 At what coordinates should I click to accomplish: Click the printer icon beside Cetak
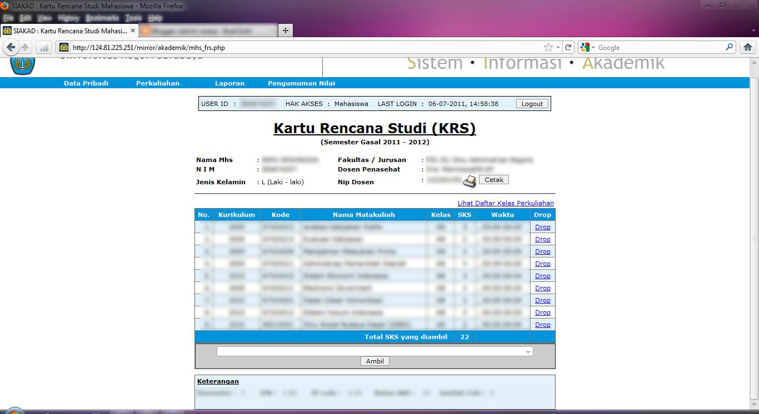pyautogui.click(x=470, y=181)
